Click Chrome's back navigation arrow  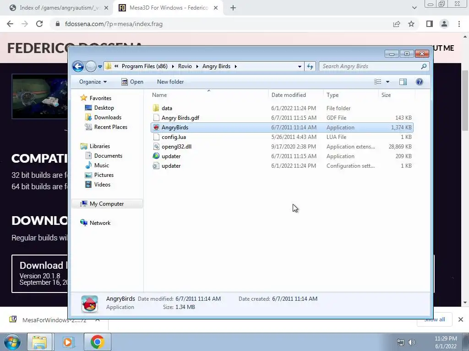(10, 24)
